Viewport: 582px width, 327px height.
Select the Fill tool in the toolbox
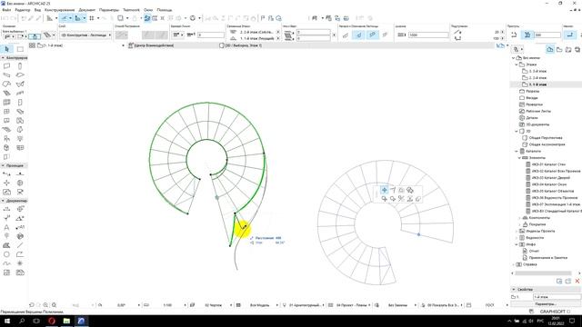pos(6,245)
